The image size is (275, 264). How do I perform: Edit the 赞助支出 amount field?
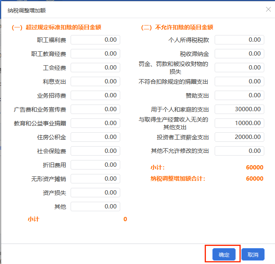[x=239, y=95]
